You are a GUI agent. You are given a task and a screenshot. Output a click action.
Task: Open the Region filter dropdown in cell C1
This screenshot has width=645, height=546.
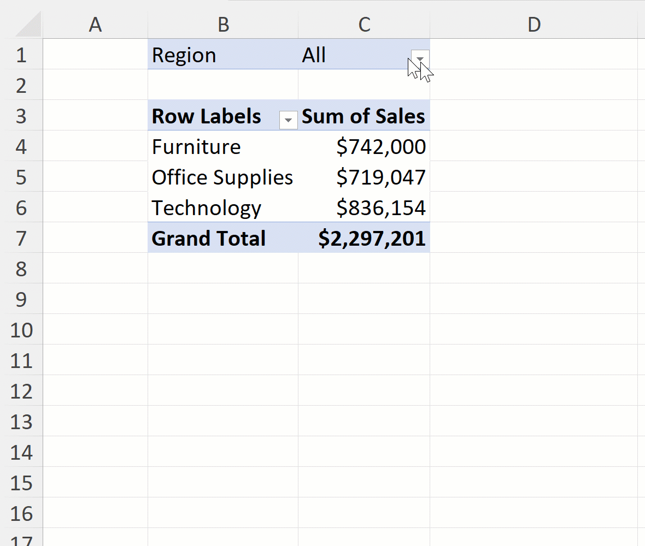419,58
